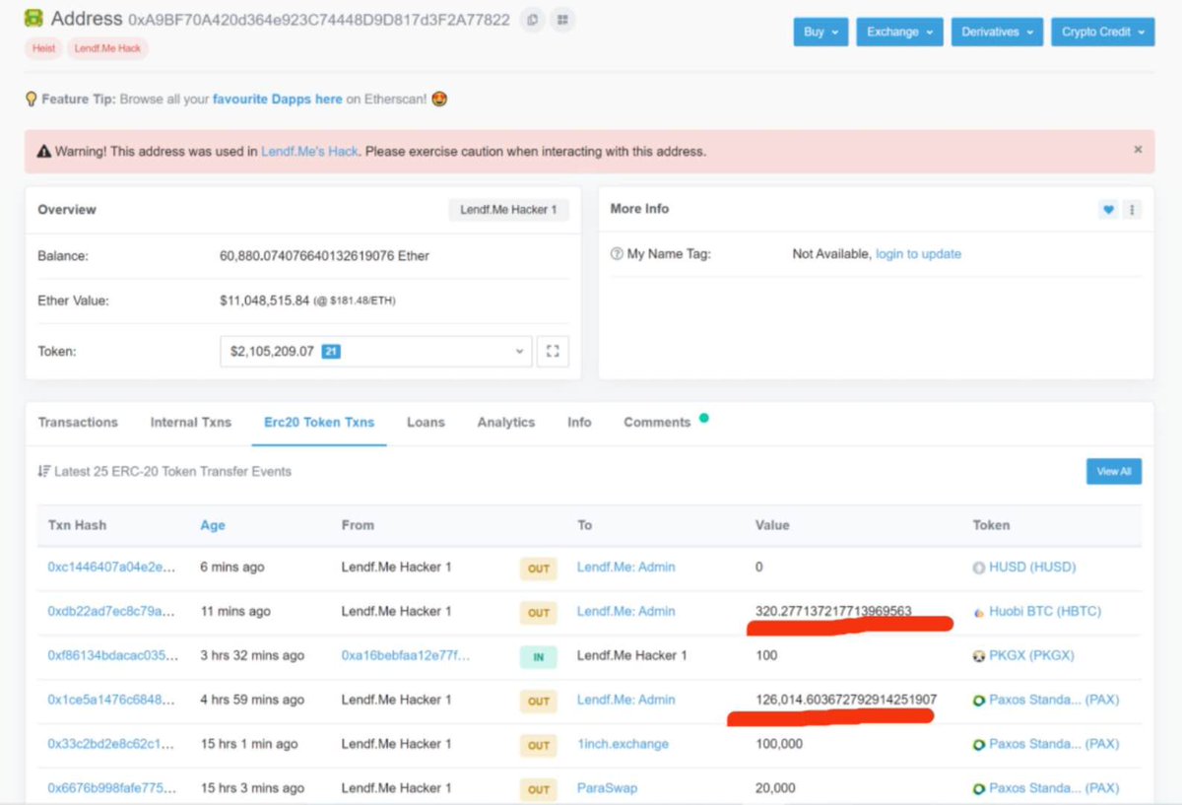Open More Info options three-dot menu
Viewport: 1182px width, 805px height.
pyautogui.click(x=1132, y=209)
